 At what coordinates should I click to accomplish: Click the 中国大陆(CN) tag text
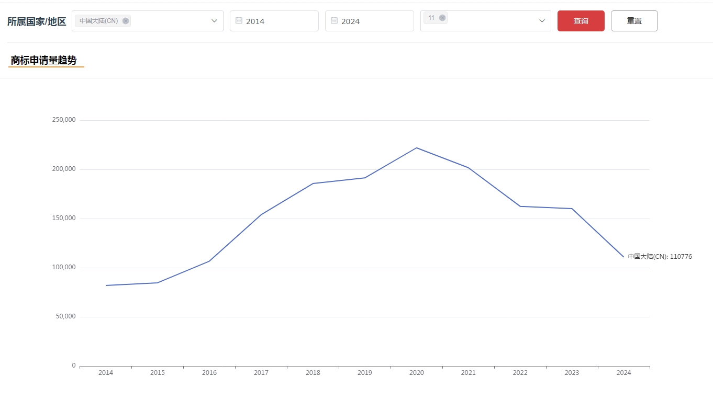click(99, 21)
